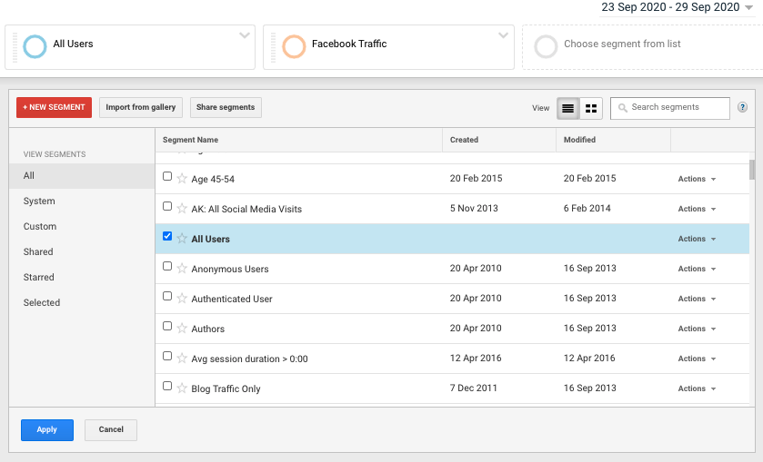The image size is (763, 462).
Task: Star the Authors segment
Action: [182, 329]
